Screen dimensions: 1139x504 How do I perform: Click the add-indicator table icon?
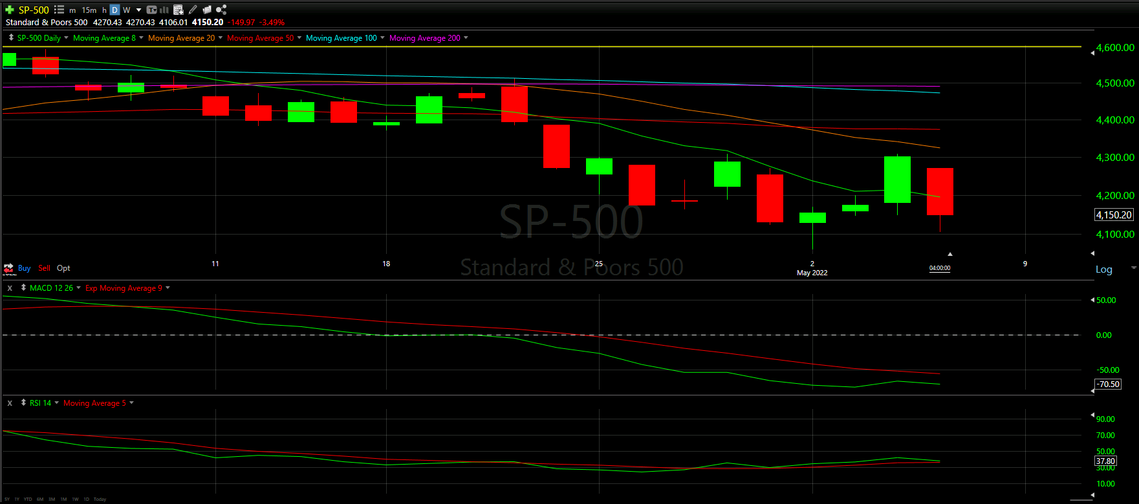pyautogui.click(x=179, y=10)
